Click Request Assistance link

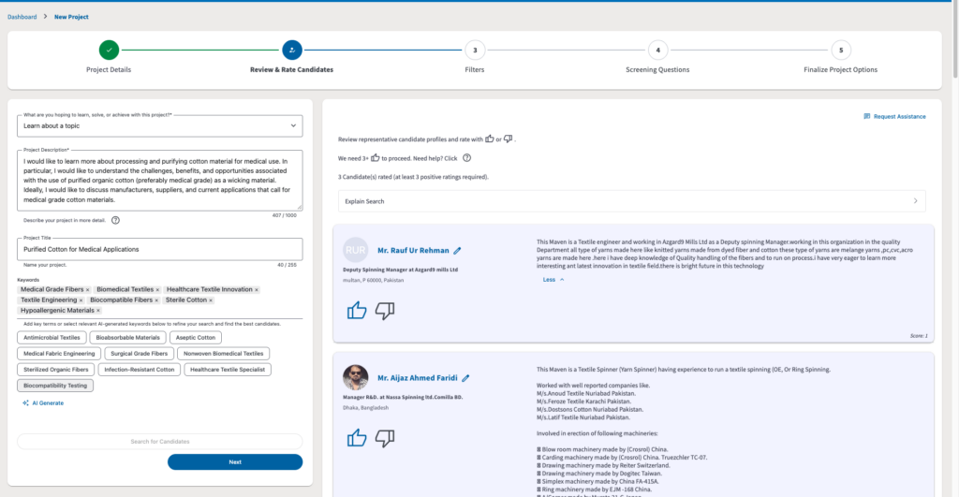[899, 116]
